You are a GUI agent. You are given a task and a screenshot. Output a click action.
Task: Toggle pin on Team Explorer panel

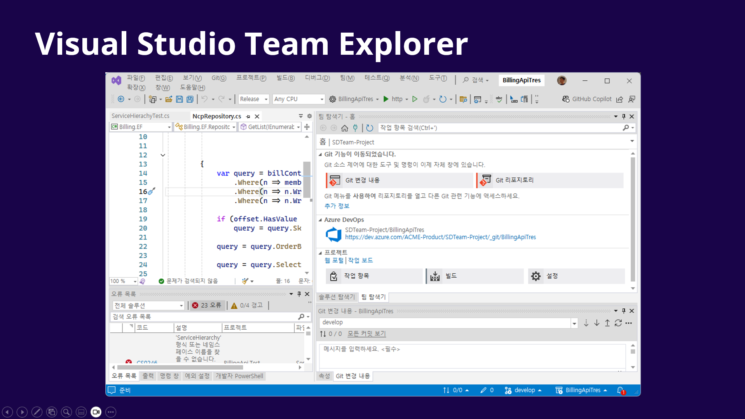624,116
